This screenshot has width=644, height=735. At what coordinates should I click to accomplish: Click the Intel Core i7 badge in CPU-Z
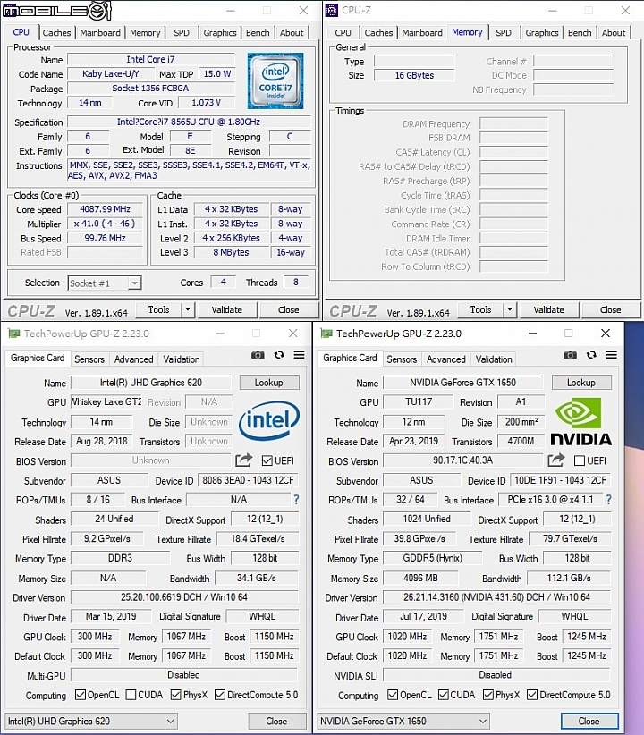pos(275,80)
